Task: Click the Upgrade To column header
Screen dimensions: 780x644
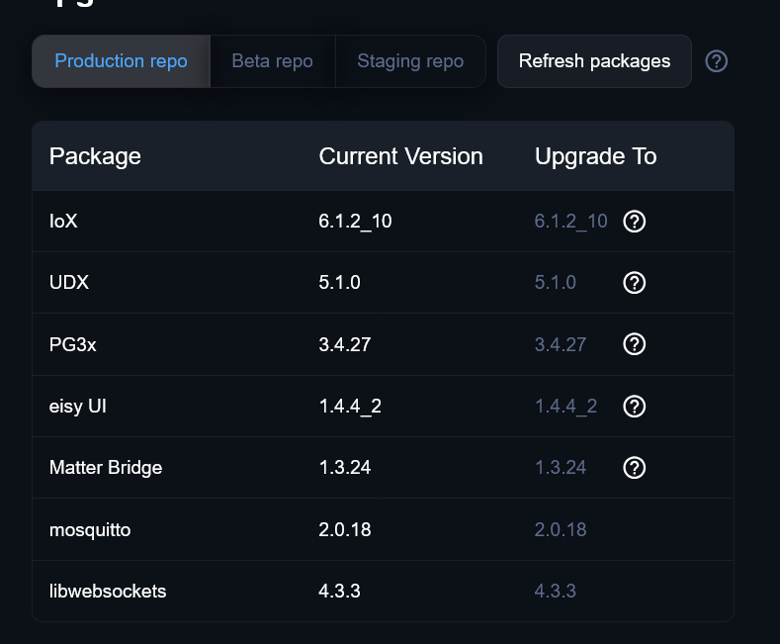Action: [595, 156]
